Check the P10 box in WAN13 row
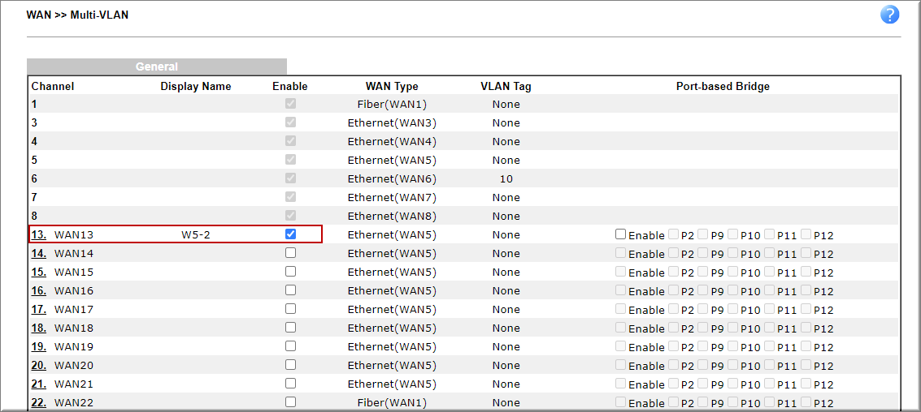921x412 pixels. (732, 234)
